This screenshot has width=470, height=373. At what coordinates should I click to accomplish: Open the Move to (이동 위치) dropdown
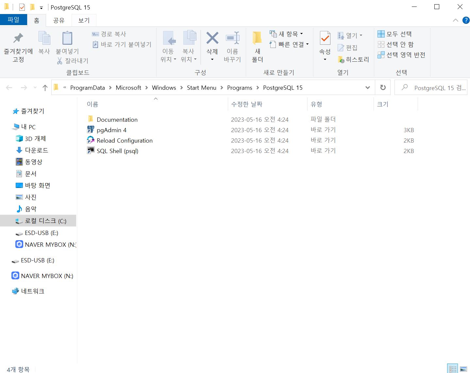point(168,59)
